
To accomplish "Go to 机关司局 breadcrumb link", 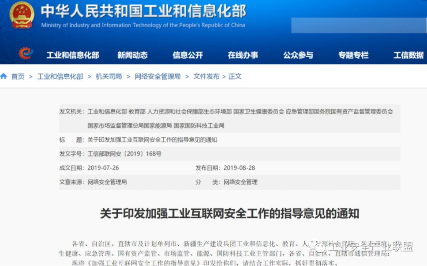I will click(x=109, y=76).
